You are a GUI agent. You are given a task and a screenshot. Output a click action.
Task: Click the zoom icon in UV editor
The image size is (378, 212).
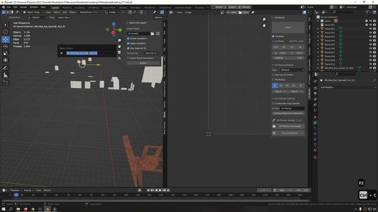click(x=264, y=19)
